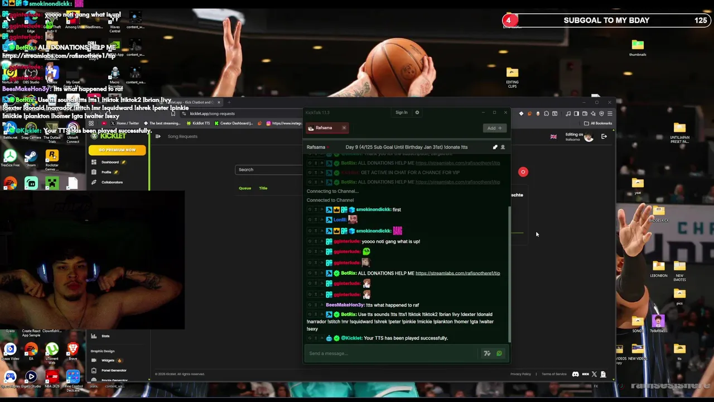The height and width of the screenshot is (402, 714).
Task: Toggle browser sidebar panel icon
Action: (576, 113)
